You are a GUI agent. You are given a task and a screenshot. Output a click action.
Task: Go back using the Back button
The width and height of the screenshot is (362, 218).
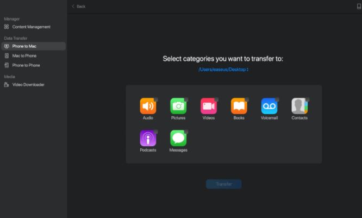point(79,7)
